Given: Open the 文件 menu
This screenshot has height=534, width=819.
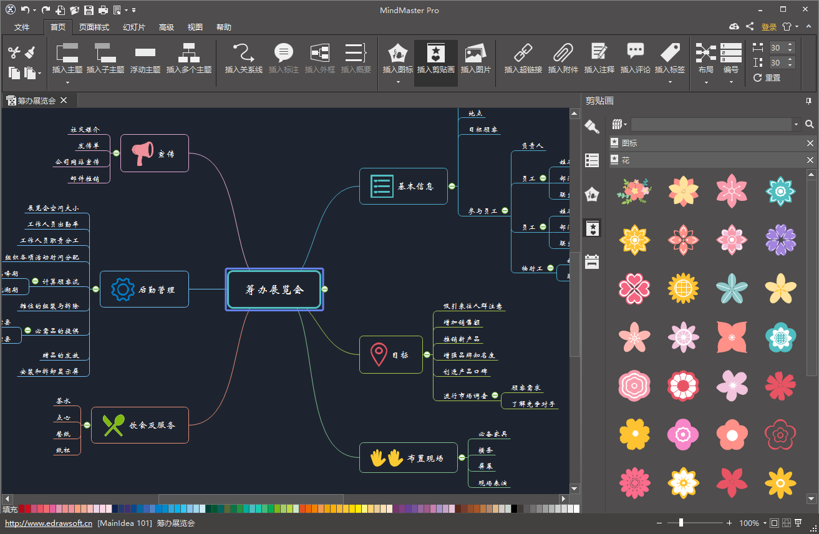Looking at the screenshot, I should click(22, 27).
